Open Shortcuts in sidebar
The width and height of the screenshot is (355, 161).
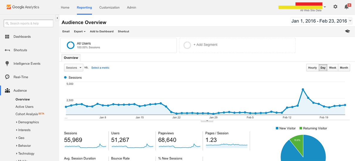pos(20,50)
